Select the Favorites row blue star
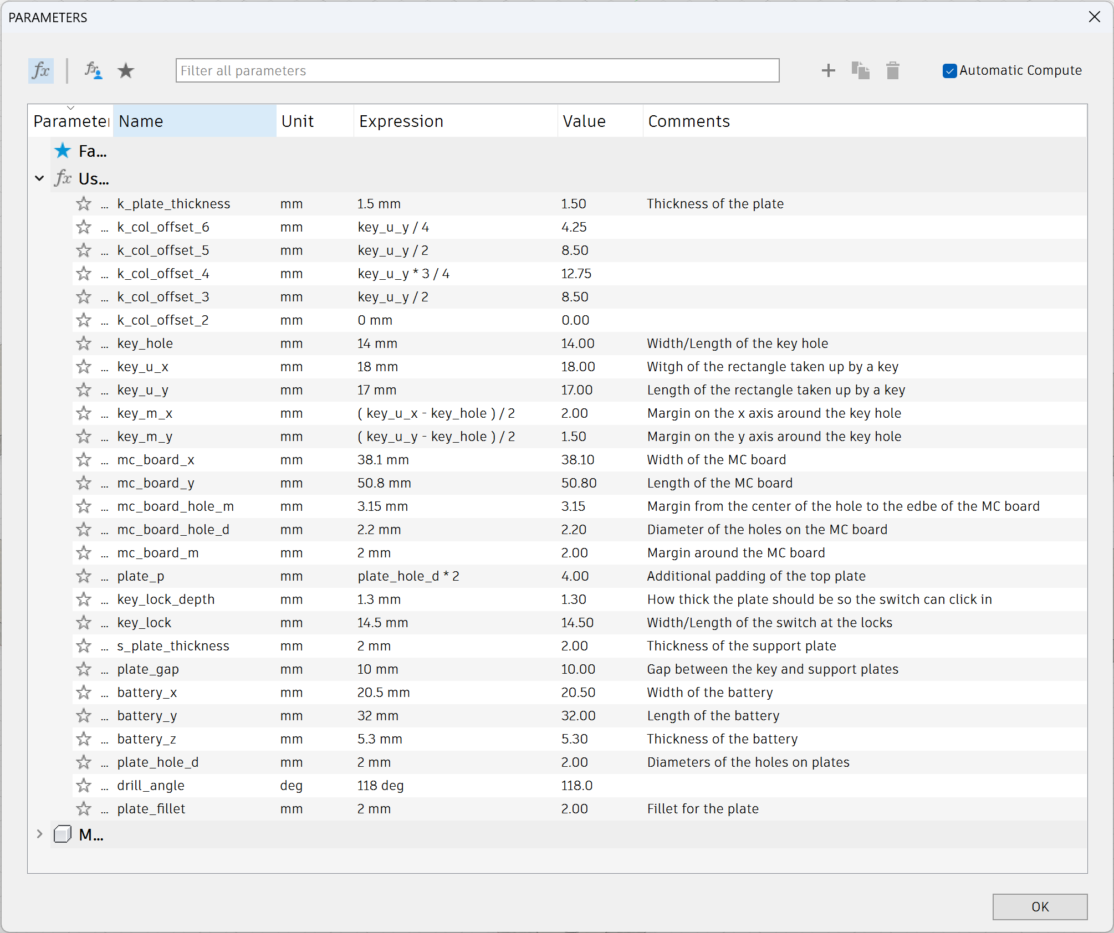The image size is (1114, 933). 63,151
